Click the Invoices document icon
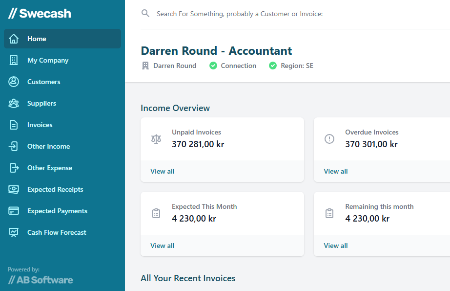Image resolution: width=450 pixels, height=291 pixels. (14, 125)
